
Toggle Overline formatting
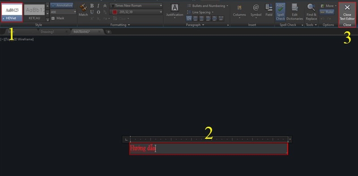click(98, 12)
